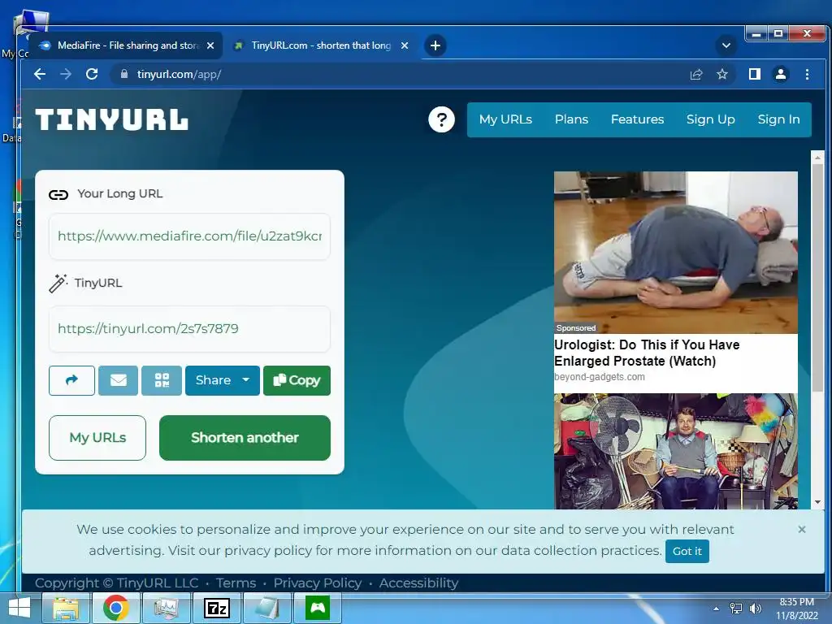Click the My URLs button in card
Viewport: 832px width, 624px height.
pyautogui.click(x=97, y=438)
